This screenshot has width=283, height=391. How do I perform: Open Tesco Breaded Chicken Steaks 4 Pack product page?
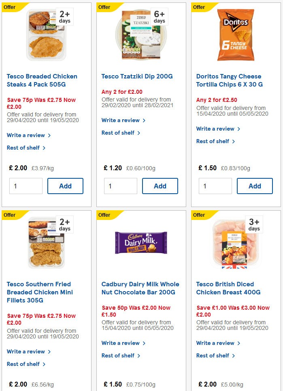point(42,80)
